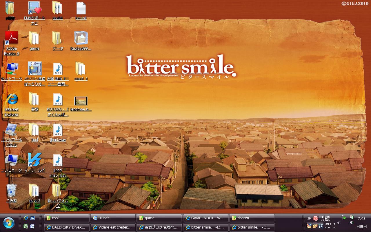The width and height of the screenshot is (371, 232).
Task: Open the パソコン準備ばっちりガイド shortcut
Action: tap(34, 74)
